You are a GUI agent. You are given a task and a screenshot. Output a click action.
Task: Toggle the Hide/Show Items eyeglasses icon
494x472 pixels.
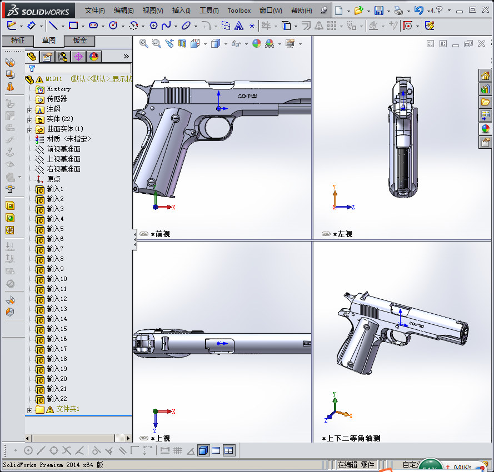(236, 43)
